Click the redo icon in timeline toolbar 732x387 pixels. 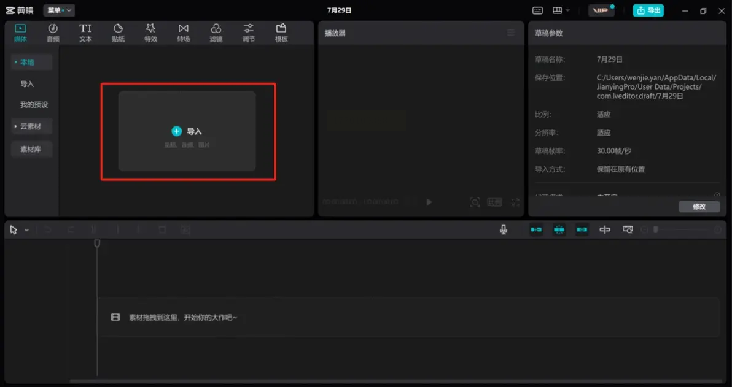click(x=71, y=229)
